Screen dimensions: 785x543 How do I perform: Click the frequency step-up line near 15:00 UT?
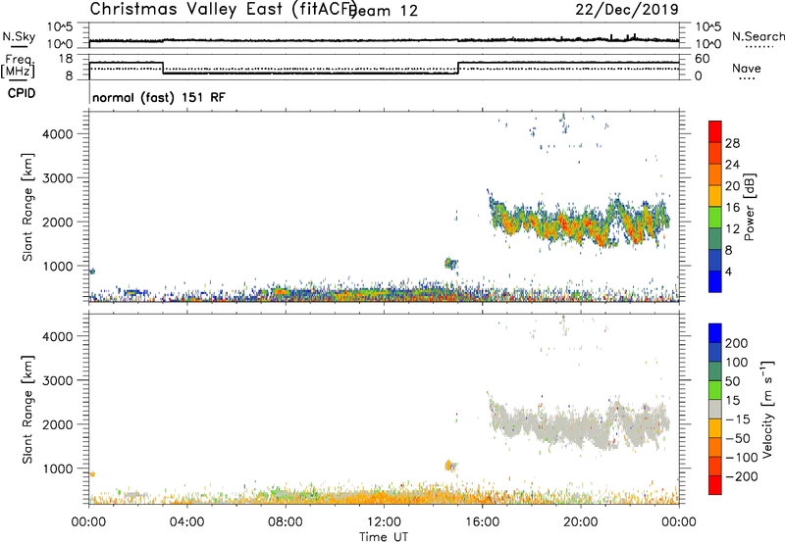tap(458, 68)
